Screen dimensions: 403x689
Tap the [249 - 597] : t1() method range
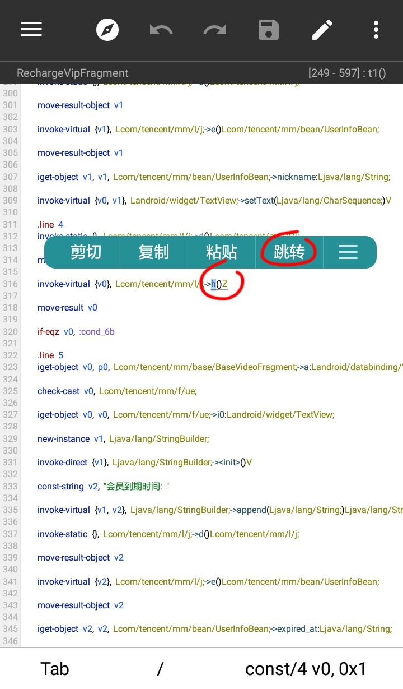tap(346, 73)
